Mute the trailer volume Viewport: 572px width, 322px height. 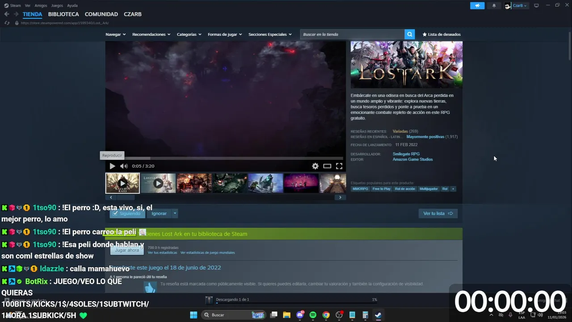point(124,166)
